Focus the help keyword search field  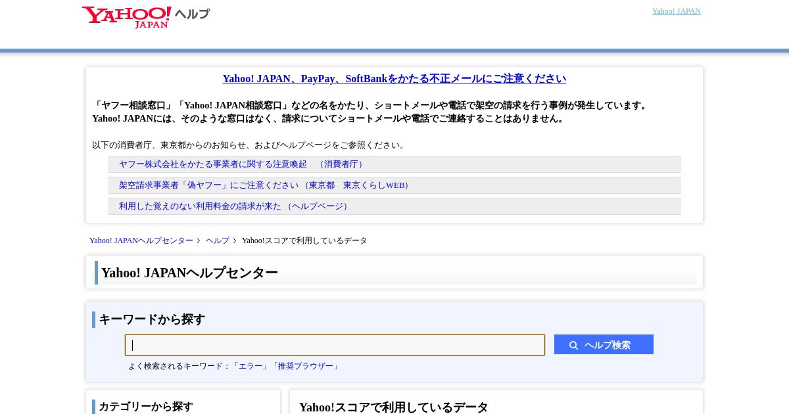click(x=335, y=345)
